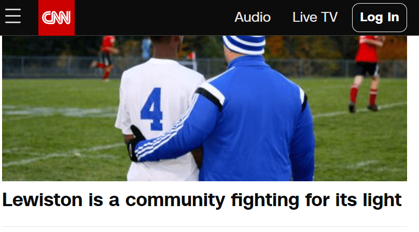Image resolution: width=419 pixels, height=232 pixels.
Task: Click the soccer coach article photo
Action: (204, 108)
